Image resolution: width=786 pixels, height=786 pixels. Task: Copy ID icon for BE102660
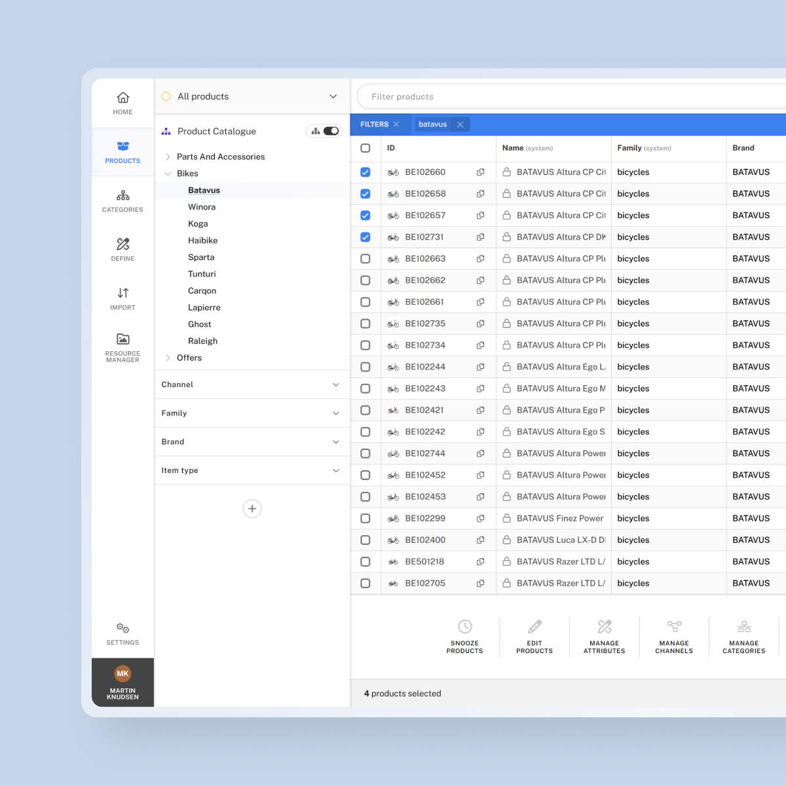(480, 172)
